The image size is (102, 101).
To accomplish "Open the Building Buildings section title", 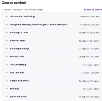I will [20, 49].
